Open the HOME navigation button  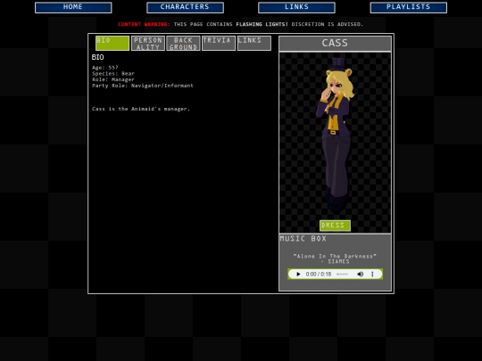pos(73,8)
